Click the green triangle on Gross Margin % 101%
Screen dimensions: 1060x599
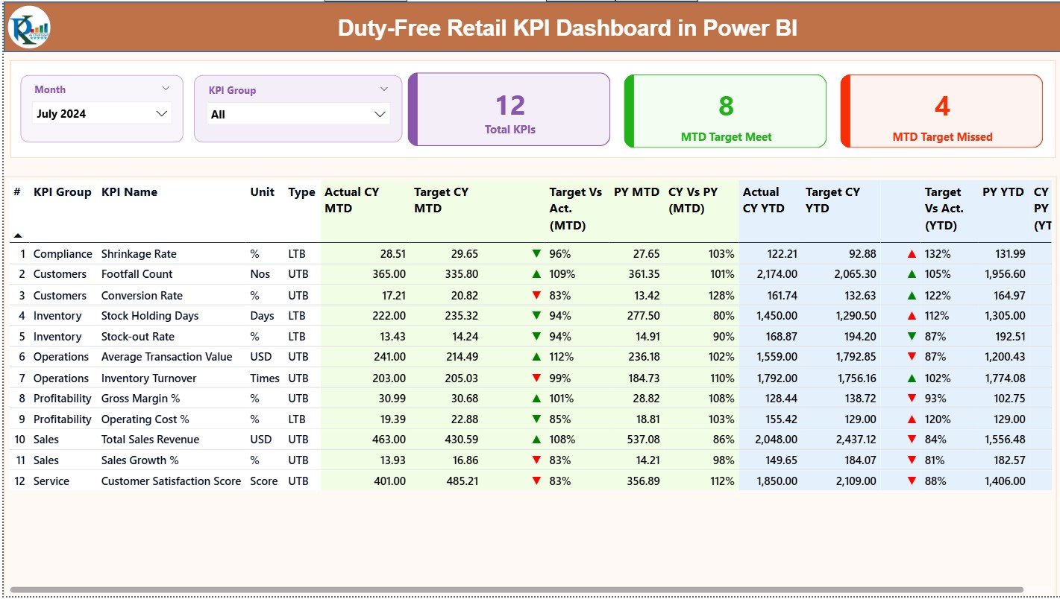tap(536, 398)
